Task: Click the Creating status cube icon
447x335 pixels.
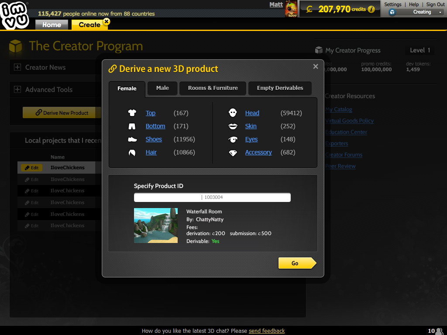Action: tap(392, 12)
